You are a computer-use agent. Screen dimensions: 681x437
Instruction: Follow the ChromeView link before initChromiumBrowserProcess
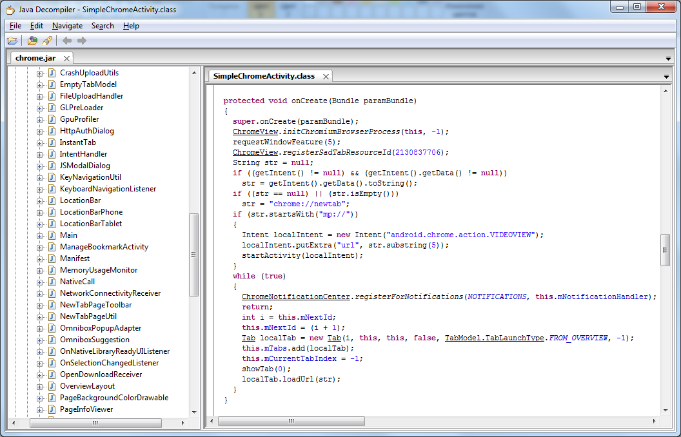(255, 131)
